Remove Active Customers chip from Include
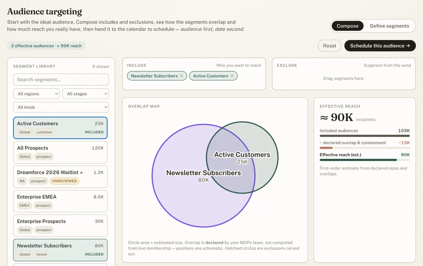The width and height of the screenshot is (423, 266). click(x=232, y=76)
